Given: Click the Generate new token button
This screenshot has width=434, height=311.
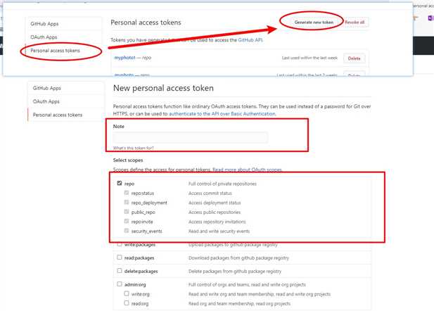Looking at the screenshot, I should click(x=314, y=22).
